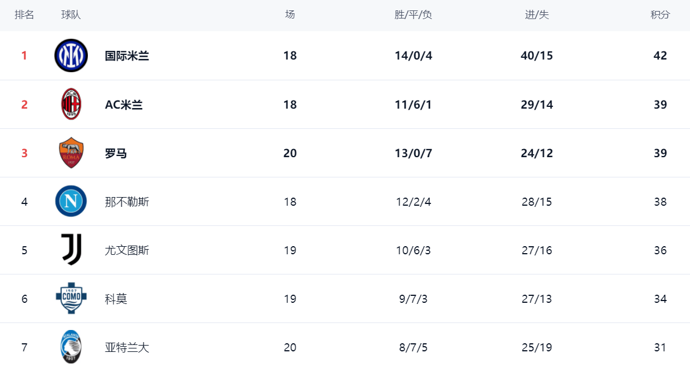Viewport: 690px width, 371px height.
Task: Click the Inter Milan club logo
Action: 71,55
